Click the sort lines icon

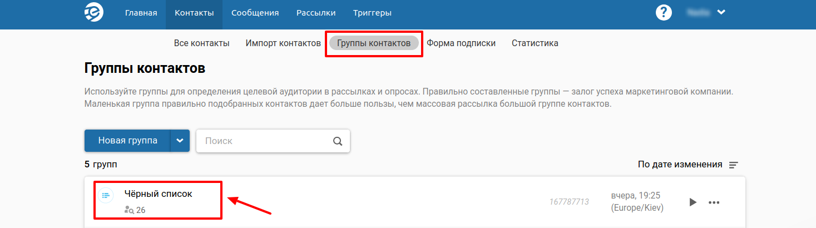pyautogui.click(x=734, y=165)
